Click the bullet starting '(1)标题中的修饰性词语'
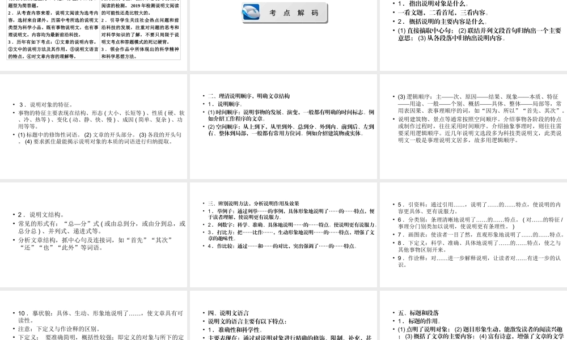The width and height of the screenshot is (567, 340). point(100,138)
